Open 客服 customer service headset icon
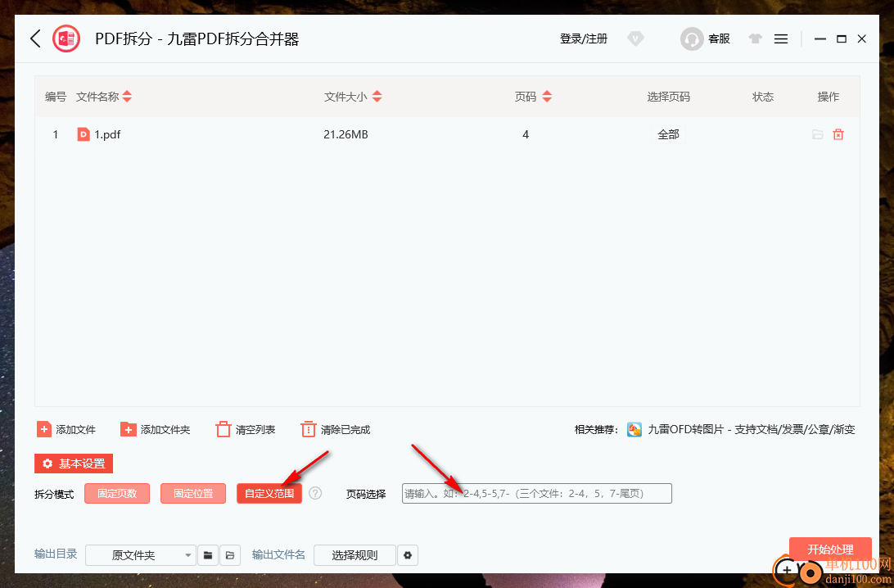The height and width of the screenshot is (588, 894). coord(692,38)
